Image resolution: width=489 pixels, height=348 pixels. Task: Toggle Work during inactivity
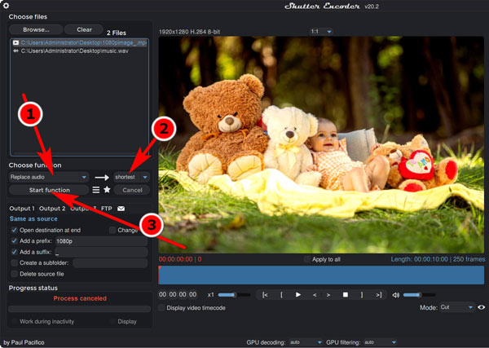pos(14,321)
